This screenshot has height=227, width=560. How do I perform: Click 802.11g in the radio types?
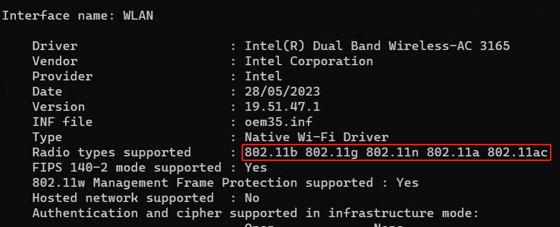pyautogui.click(x=332, y=152)
